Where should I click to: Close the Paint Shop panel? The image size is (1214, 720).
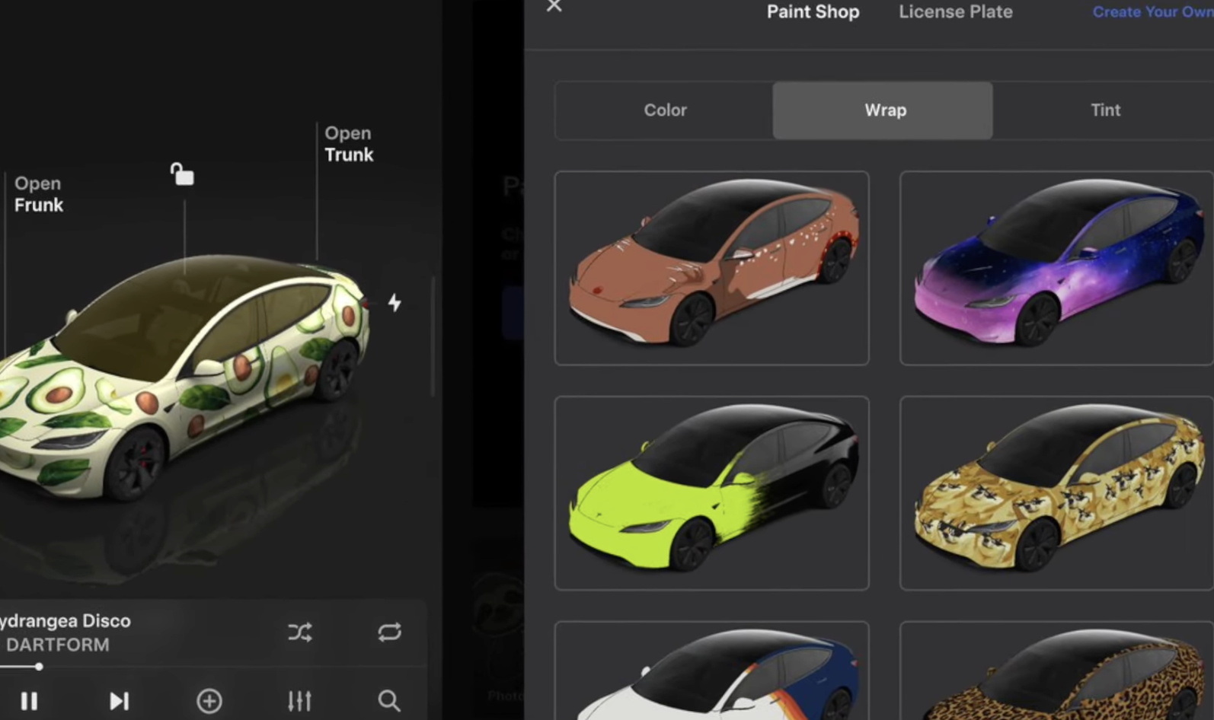[x=554, y=7]
